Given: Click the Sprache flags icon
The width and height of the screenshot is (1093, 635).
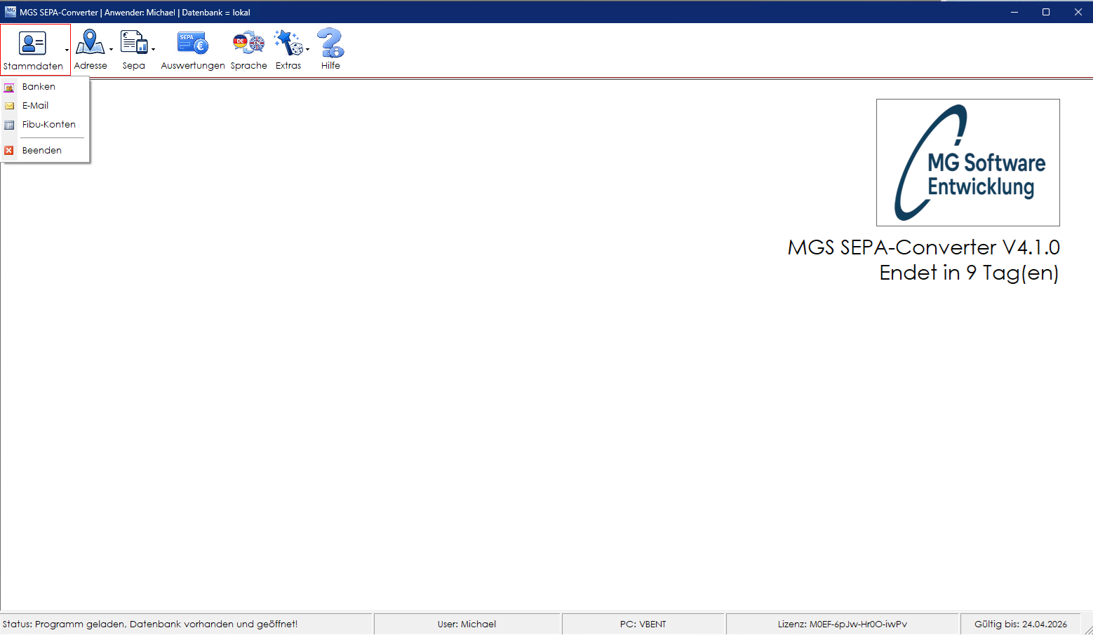Looking at the screenshot, I should (x=248, y=43).
